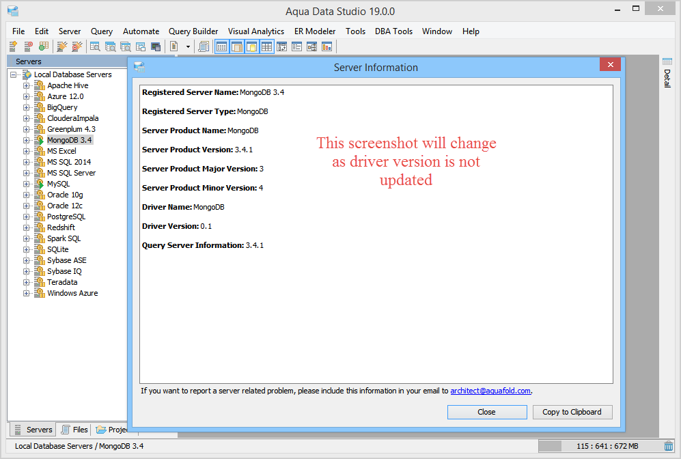Expand the MS SQL 2014 server node

[27, 162]
